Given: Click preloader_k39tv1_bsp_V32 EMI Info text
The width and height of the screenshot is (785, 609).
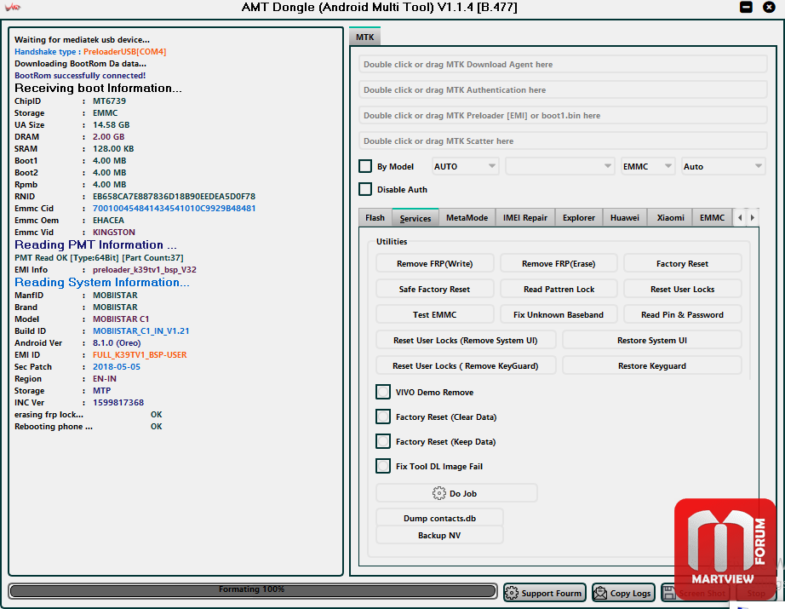Looking at the screenshot, I should tap(145, 269).
